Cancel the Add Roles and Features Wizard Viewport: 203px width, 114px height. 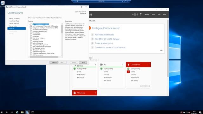coord(83,62)
